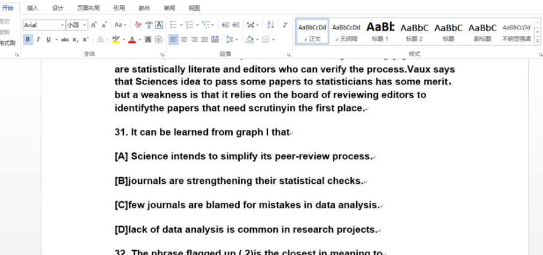Click on the option [B] text line

point(239,181)
